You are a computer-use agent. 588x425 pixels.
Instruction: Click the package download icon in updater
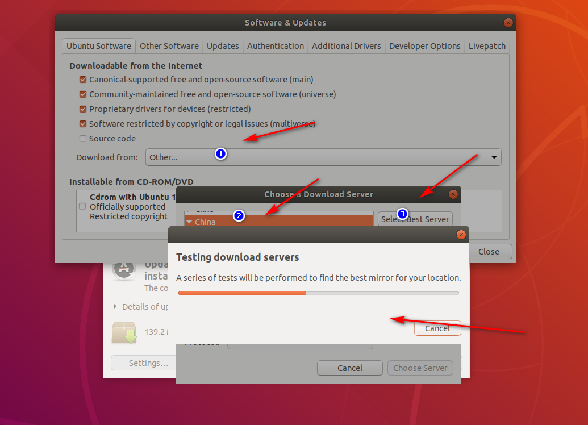coord(124,333)
